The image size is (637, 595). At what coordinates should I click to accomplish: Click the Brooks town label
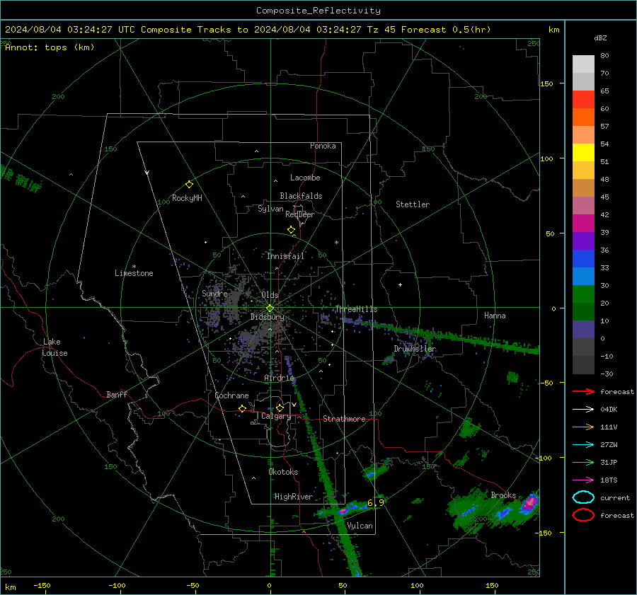(503, 495)
